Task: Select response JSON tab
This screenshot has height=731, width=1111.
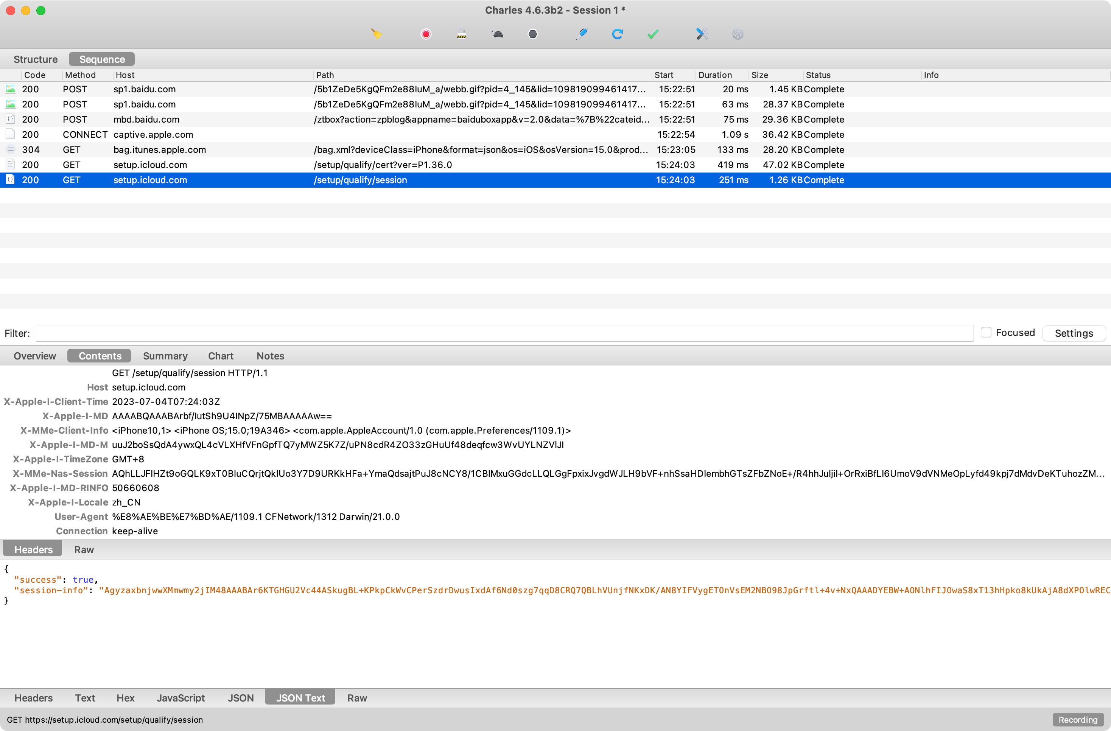Action: coord(240,698)
